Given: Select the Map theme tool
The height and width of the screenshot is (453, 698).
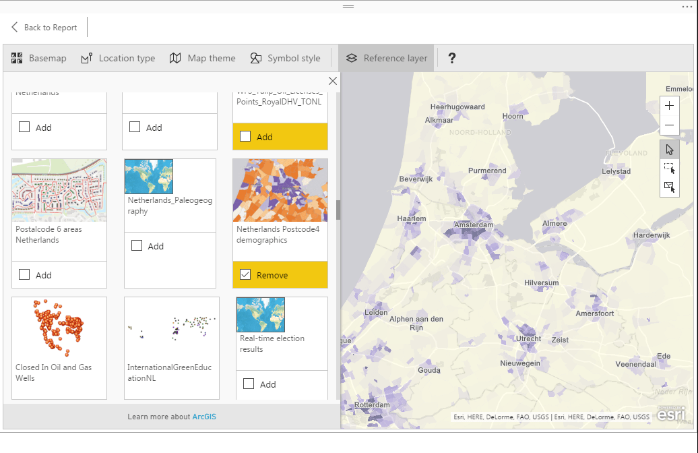Looking at the screenshot, I should [203, 58].
